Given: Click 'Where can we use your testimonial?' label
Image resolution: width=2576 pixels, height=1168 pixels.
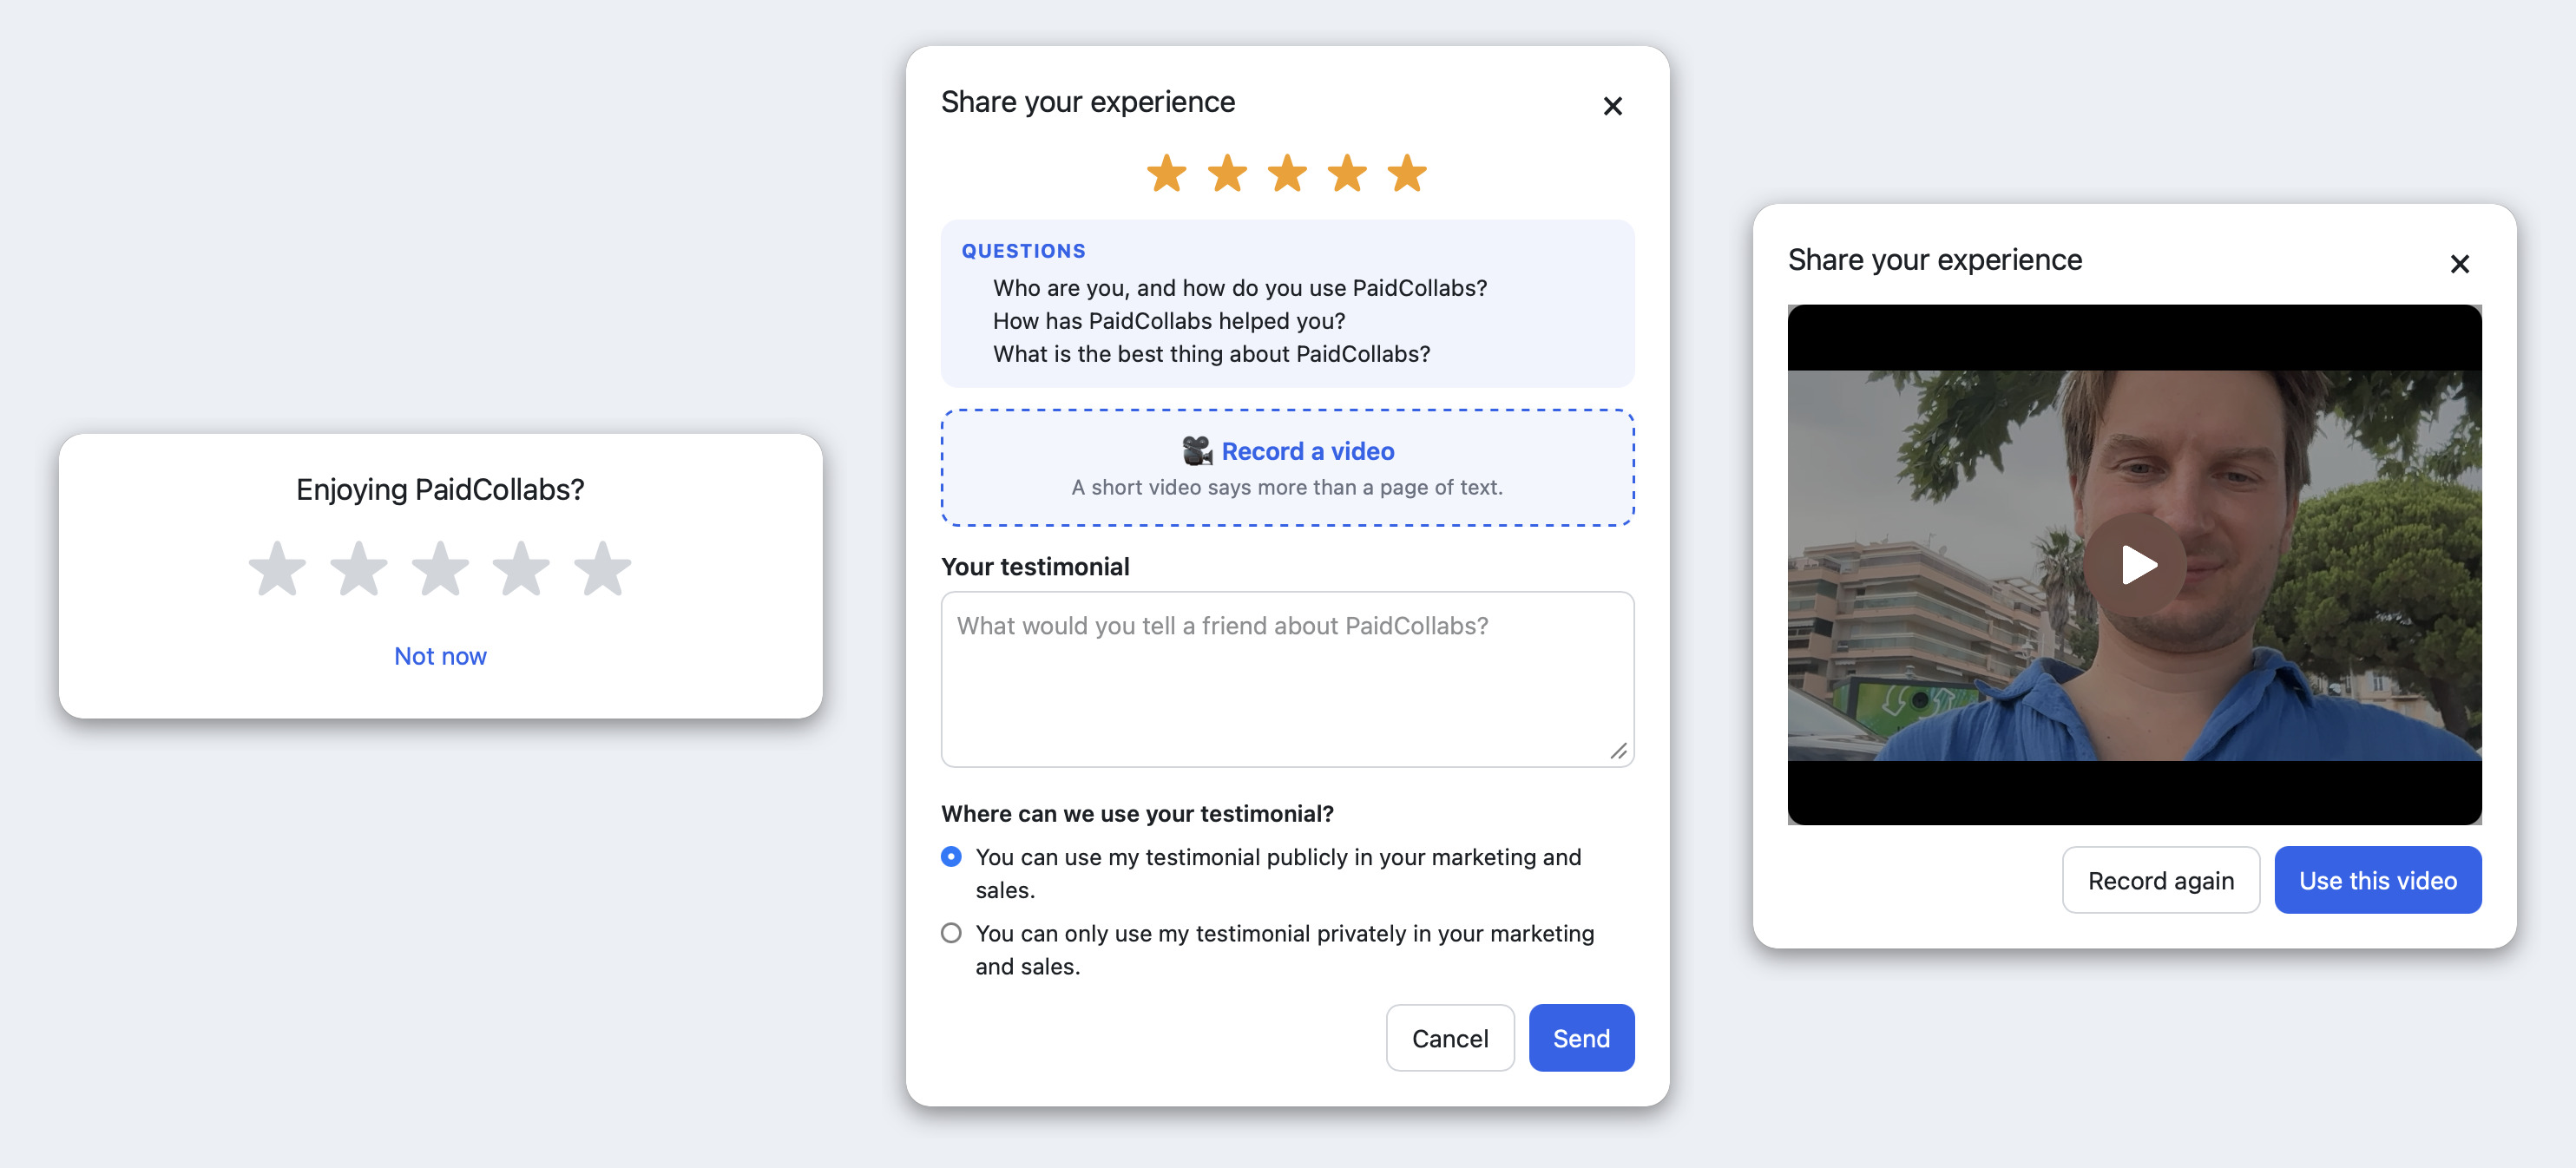Looking at the screenshot, I should tap(1137, 814).
